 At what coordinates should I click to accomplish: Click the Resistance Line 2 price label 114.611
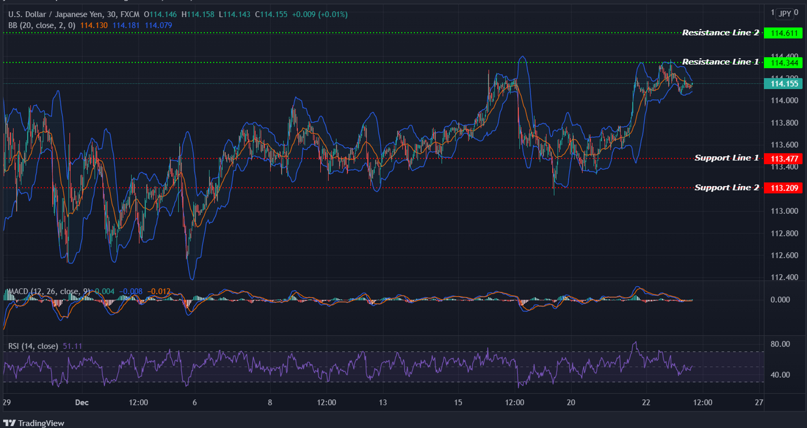pyautogui.click(x=783, y=32)
